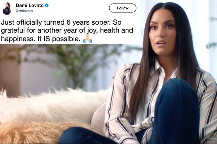The height and width of the screenshot is (144, 217).
Task: Select the praying hands emoji
Action: (x=87, y=38)
